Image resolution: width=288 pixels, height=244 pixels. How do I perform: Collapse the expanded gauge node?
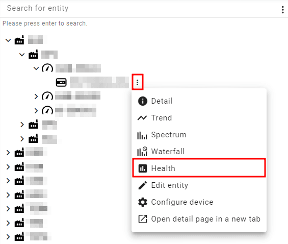(36, 68)
